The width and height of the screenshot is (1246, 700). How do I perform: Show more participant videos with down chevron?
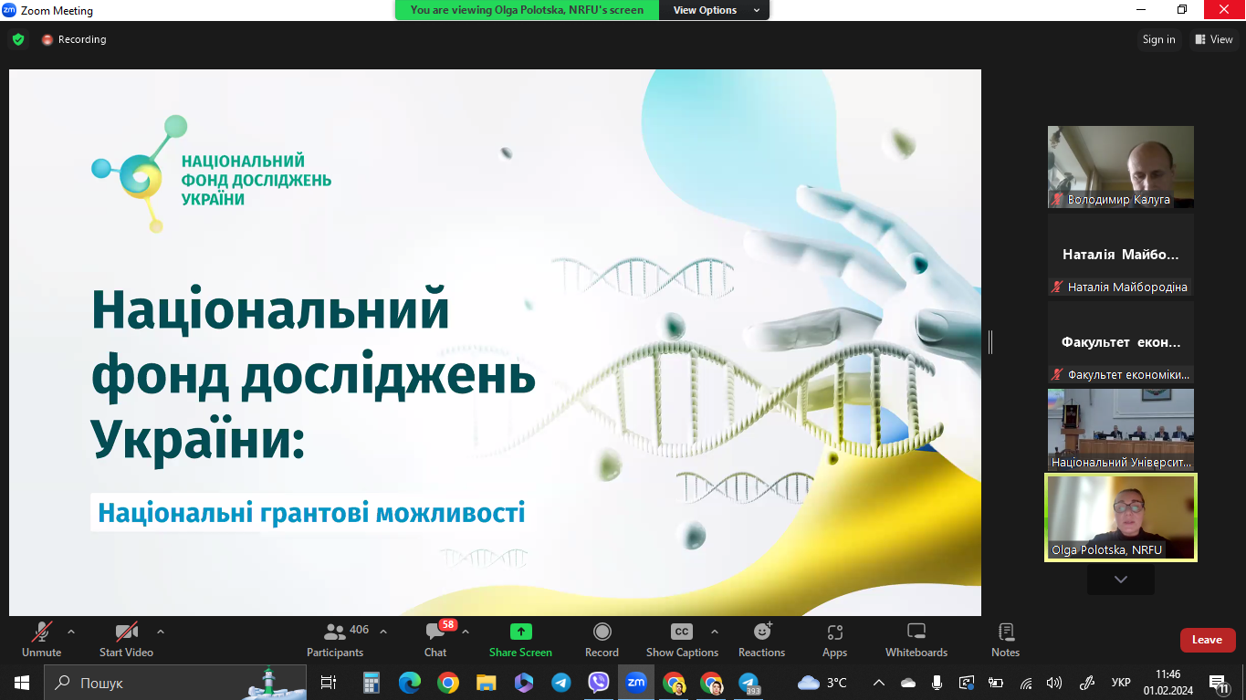click(x=1121, y=580)
